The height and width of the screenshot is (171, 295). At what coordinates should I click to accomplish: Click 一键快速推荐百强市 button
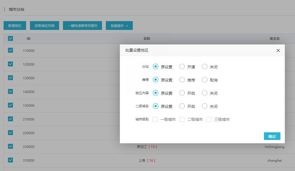(x=82, y=26)
